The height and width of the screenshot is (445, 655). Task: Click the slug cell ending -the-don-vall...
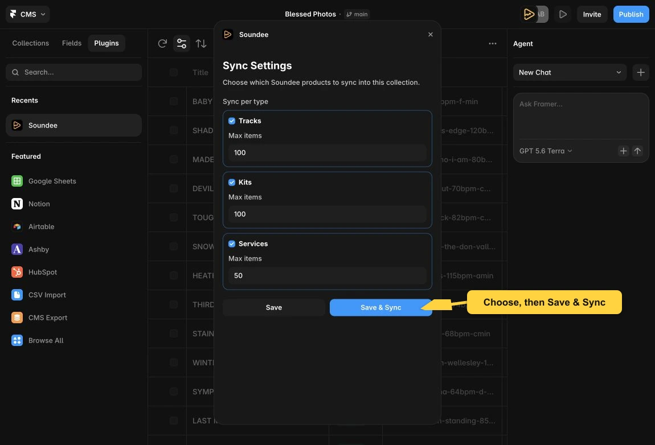click(x=469, y=247)
